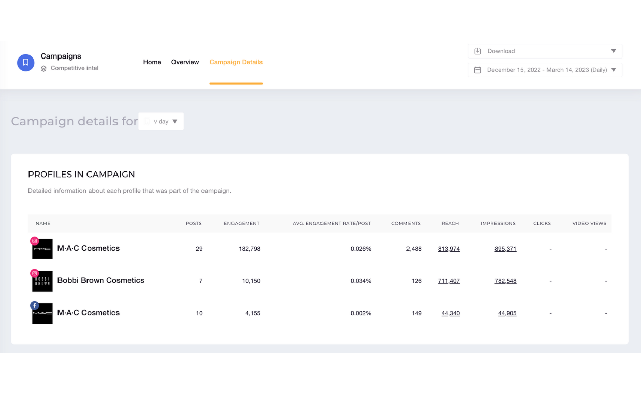
Task: Sort by the POSTS column header
Action: pyautogui.click(x=194, y=223)
